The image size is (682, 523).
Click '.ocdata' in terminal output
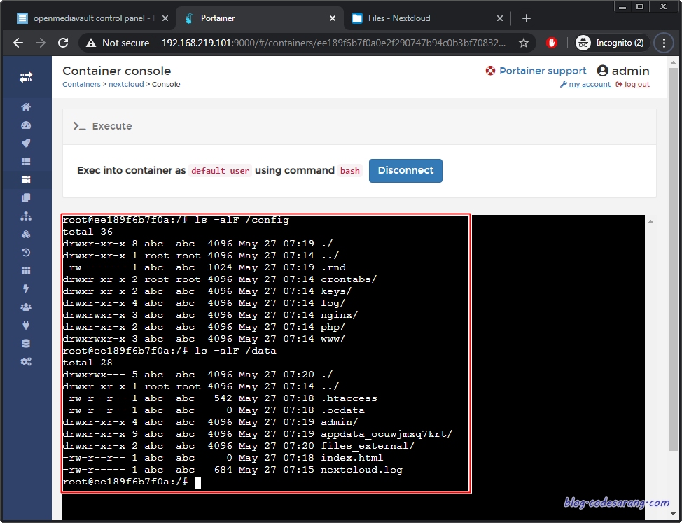click(x=342, y=410)
